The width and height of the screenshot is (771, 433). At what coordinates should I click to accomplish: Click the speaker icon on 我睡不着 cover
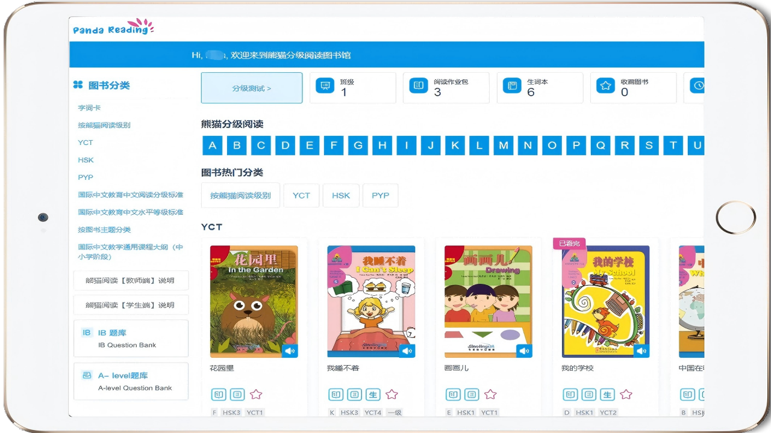[407, 351]
